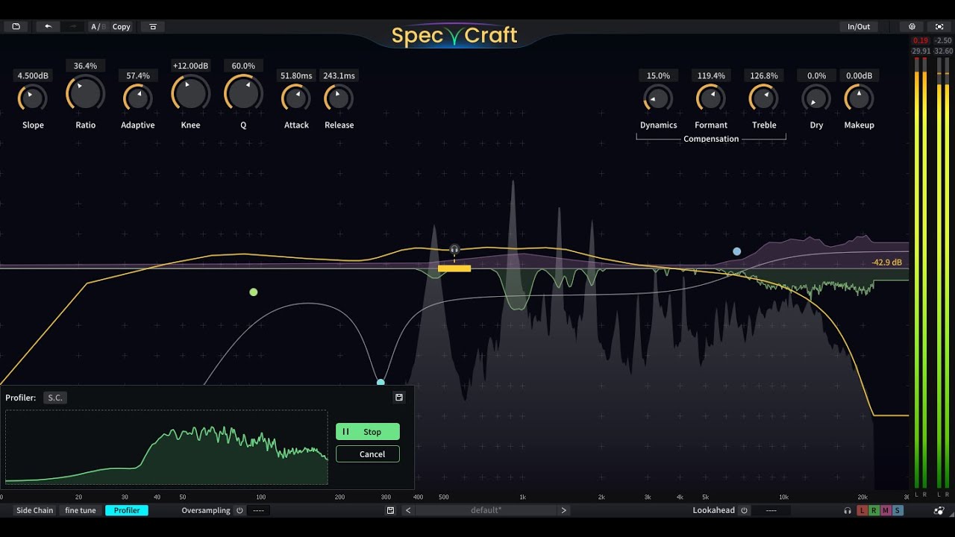Select the blue high-shelf node near 8k
The image size is (955, 537).
pyautogui.click(x=737, y=251)
